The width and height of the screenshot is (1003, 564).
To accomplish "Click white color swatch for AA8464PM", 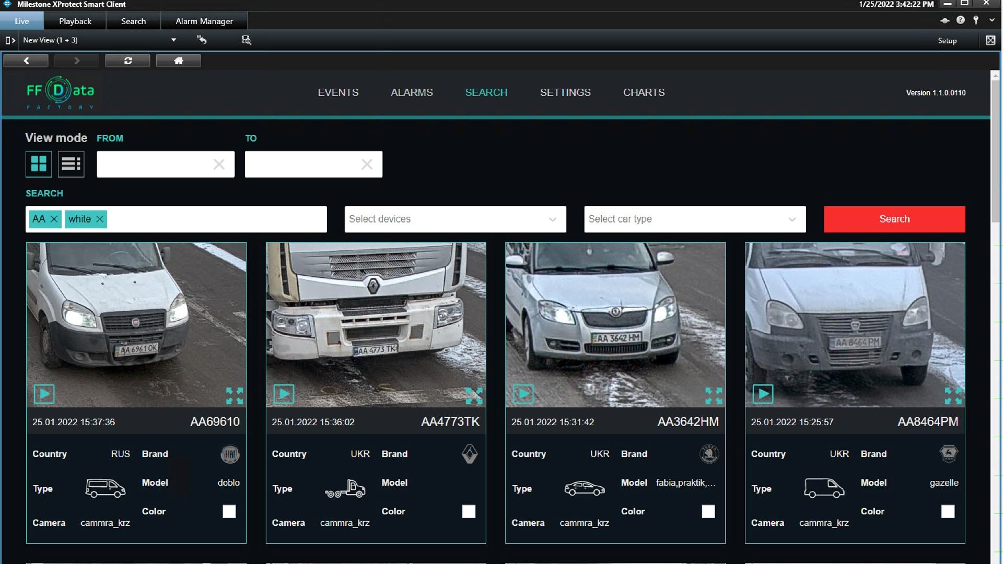I will (948, 511).
